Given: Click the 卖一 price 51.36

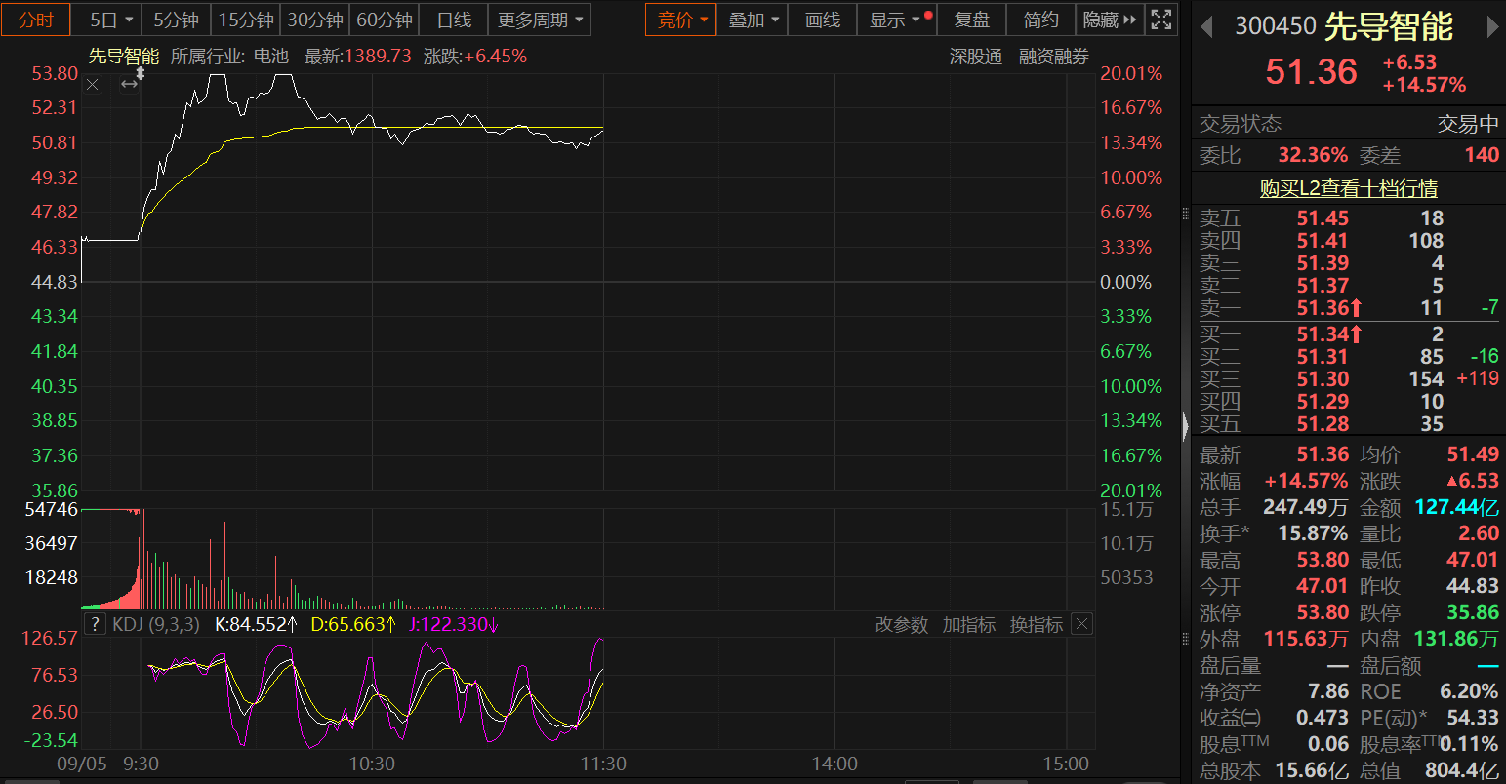Looking at the screenshot, I should pos(1323,308).
